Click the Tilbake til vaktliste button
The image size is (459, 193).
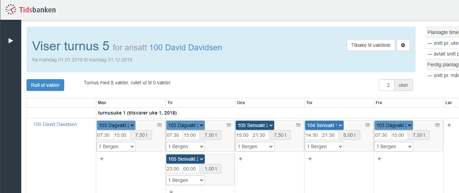371,45
